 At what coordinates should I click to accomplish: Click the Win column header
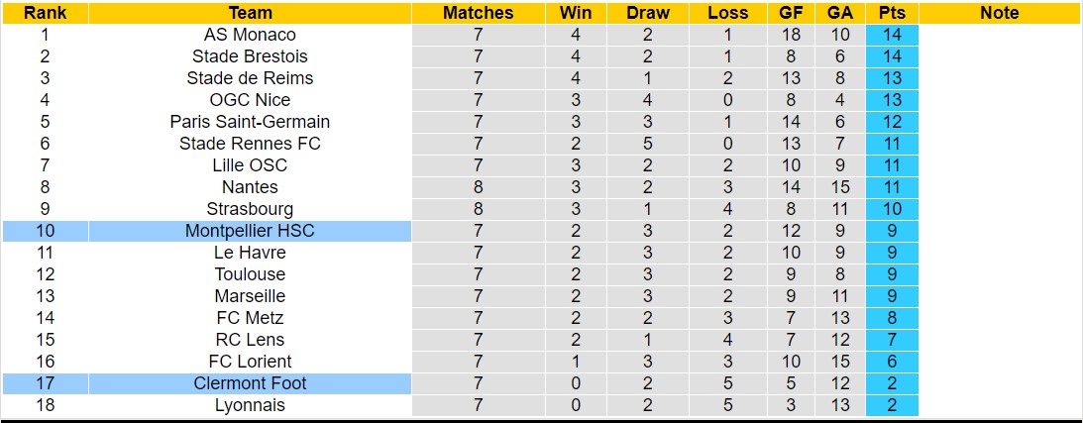click(576, 13)
